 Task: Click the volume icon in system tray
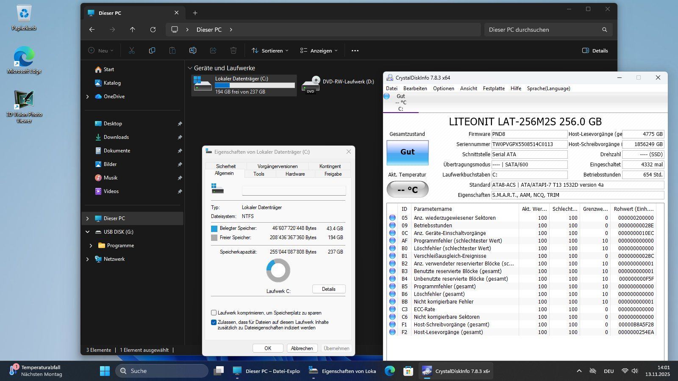point(635,371)
